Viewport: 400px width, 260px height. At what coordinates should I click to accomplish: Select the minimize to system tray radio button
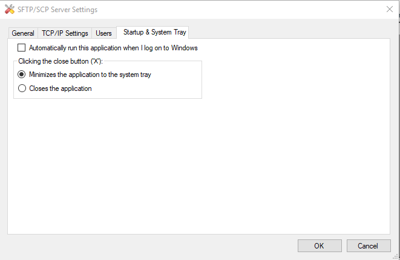coord(22,75)
